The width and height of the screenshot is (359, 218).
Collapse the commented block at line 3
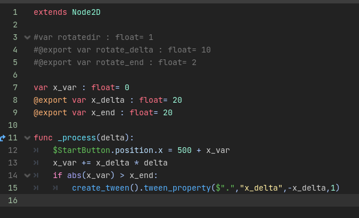27,37
